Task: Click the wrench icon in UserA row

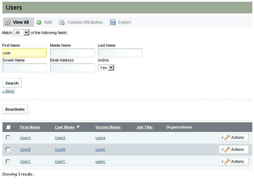Action: 227,138
